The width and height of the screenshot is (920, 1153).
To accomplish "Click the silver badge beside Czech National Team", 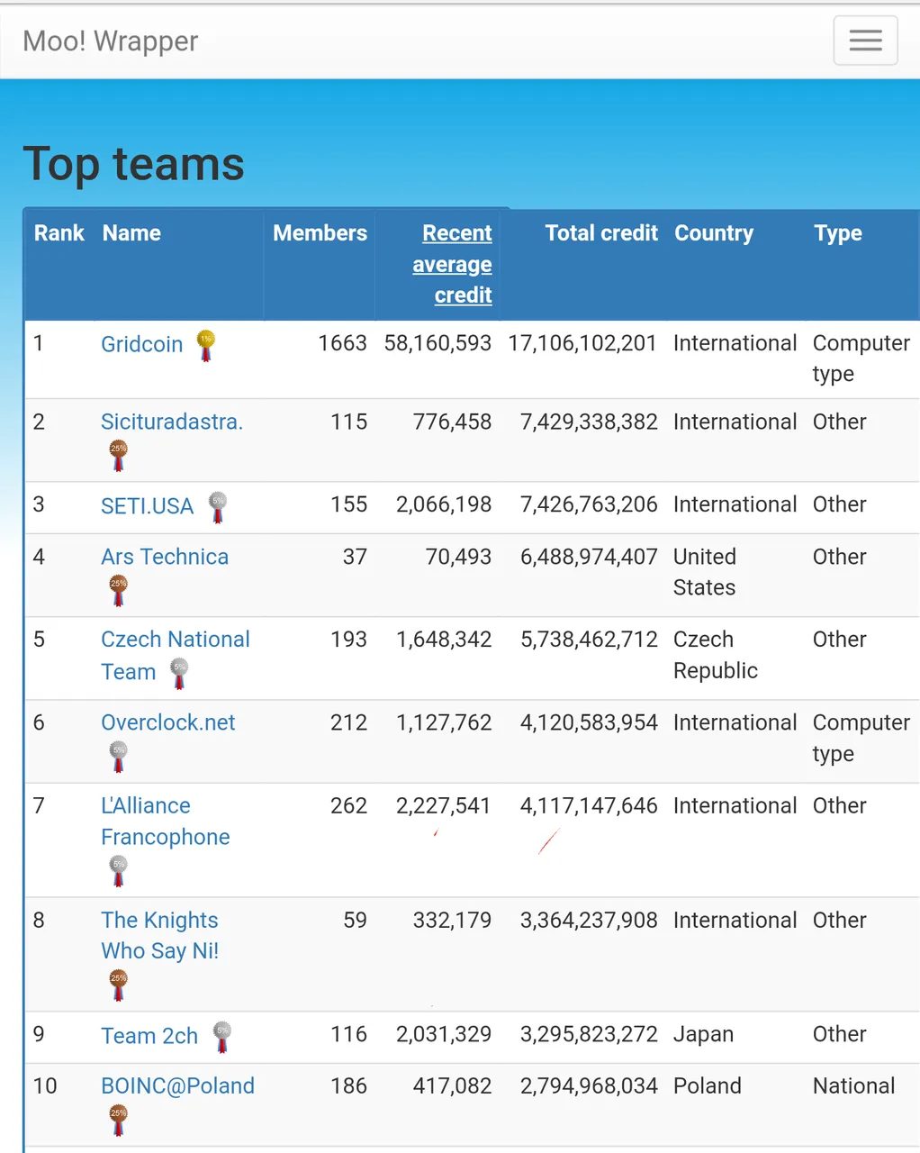I will pyautogui.click(x=179, y=674).
